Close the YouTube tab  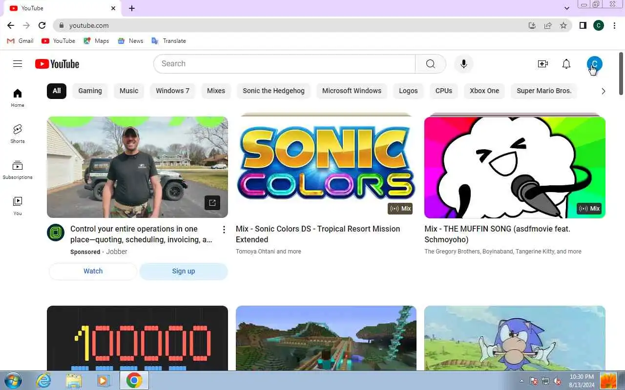[x=113, y=8]
